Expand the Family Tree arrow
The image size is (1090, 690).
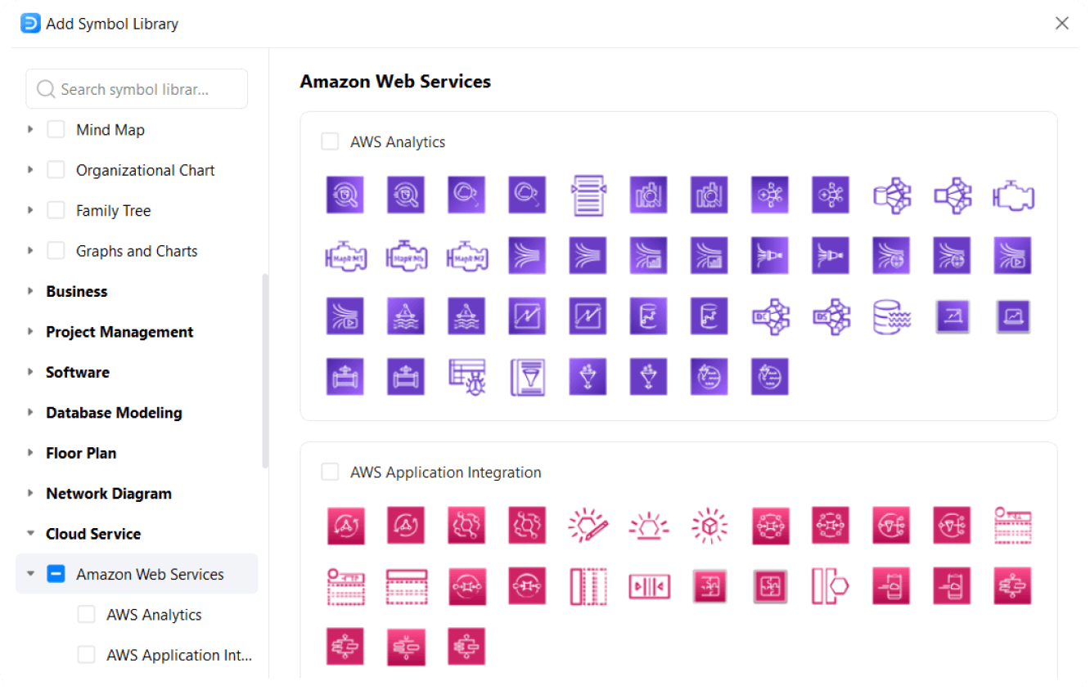coord(30,210)
